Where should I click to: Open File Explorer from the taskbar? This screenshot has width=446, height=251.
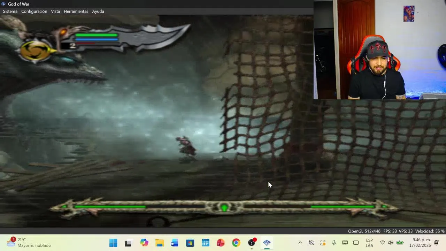tap(160, 243)
